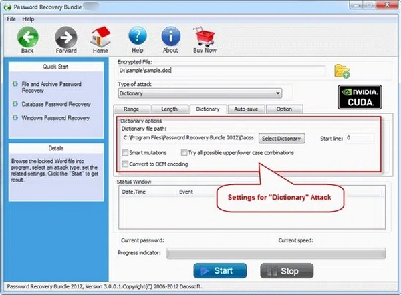
Task: Minimize the Password Recovery Bundle window
Action: 358,5
